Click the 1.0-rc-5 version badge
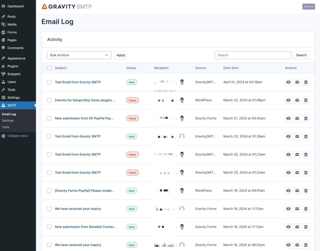Screen dimensions: 320x251 [x=309, y=6]
